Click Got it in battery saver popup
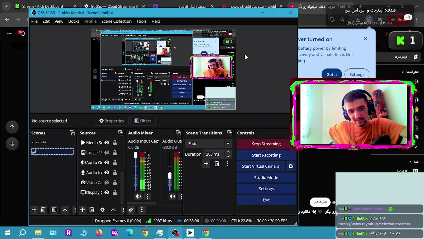Screen dimensions: 424x239 pos(332,74)
